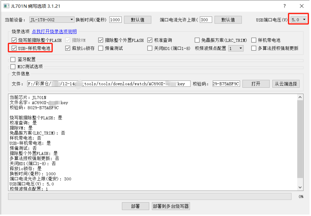The height and width of the screenshot is (216, 311).
Task: Click the 部署 button
Action: tap(135, 206)
